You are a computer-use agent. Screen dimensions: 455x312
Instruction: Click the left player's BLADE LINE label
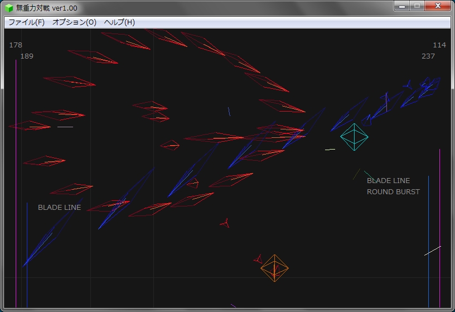pyautogui.click(x=60, y=208)
